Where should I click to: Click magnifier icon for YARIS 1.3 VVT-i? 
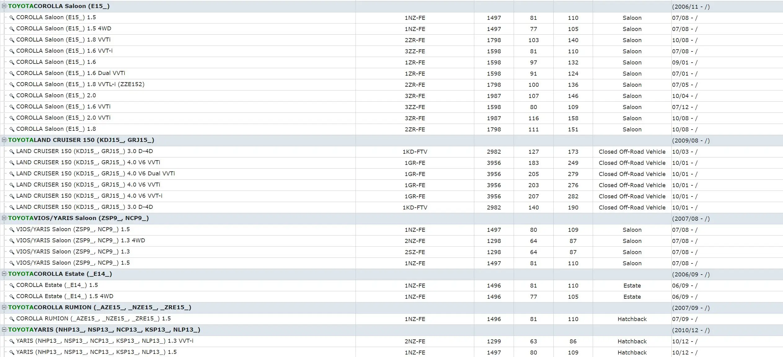tap(12, 341)
